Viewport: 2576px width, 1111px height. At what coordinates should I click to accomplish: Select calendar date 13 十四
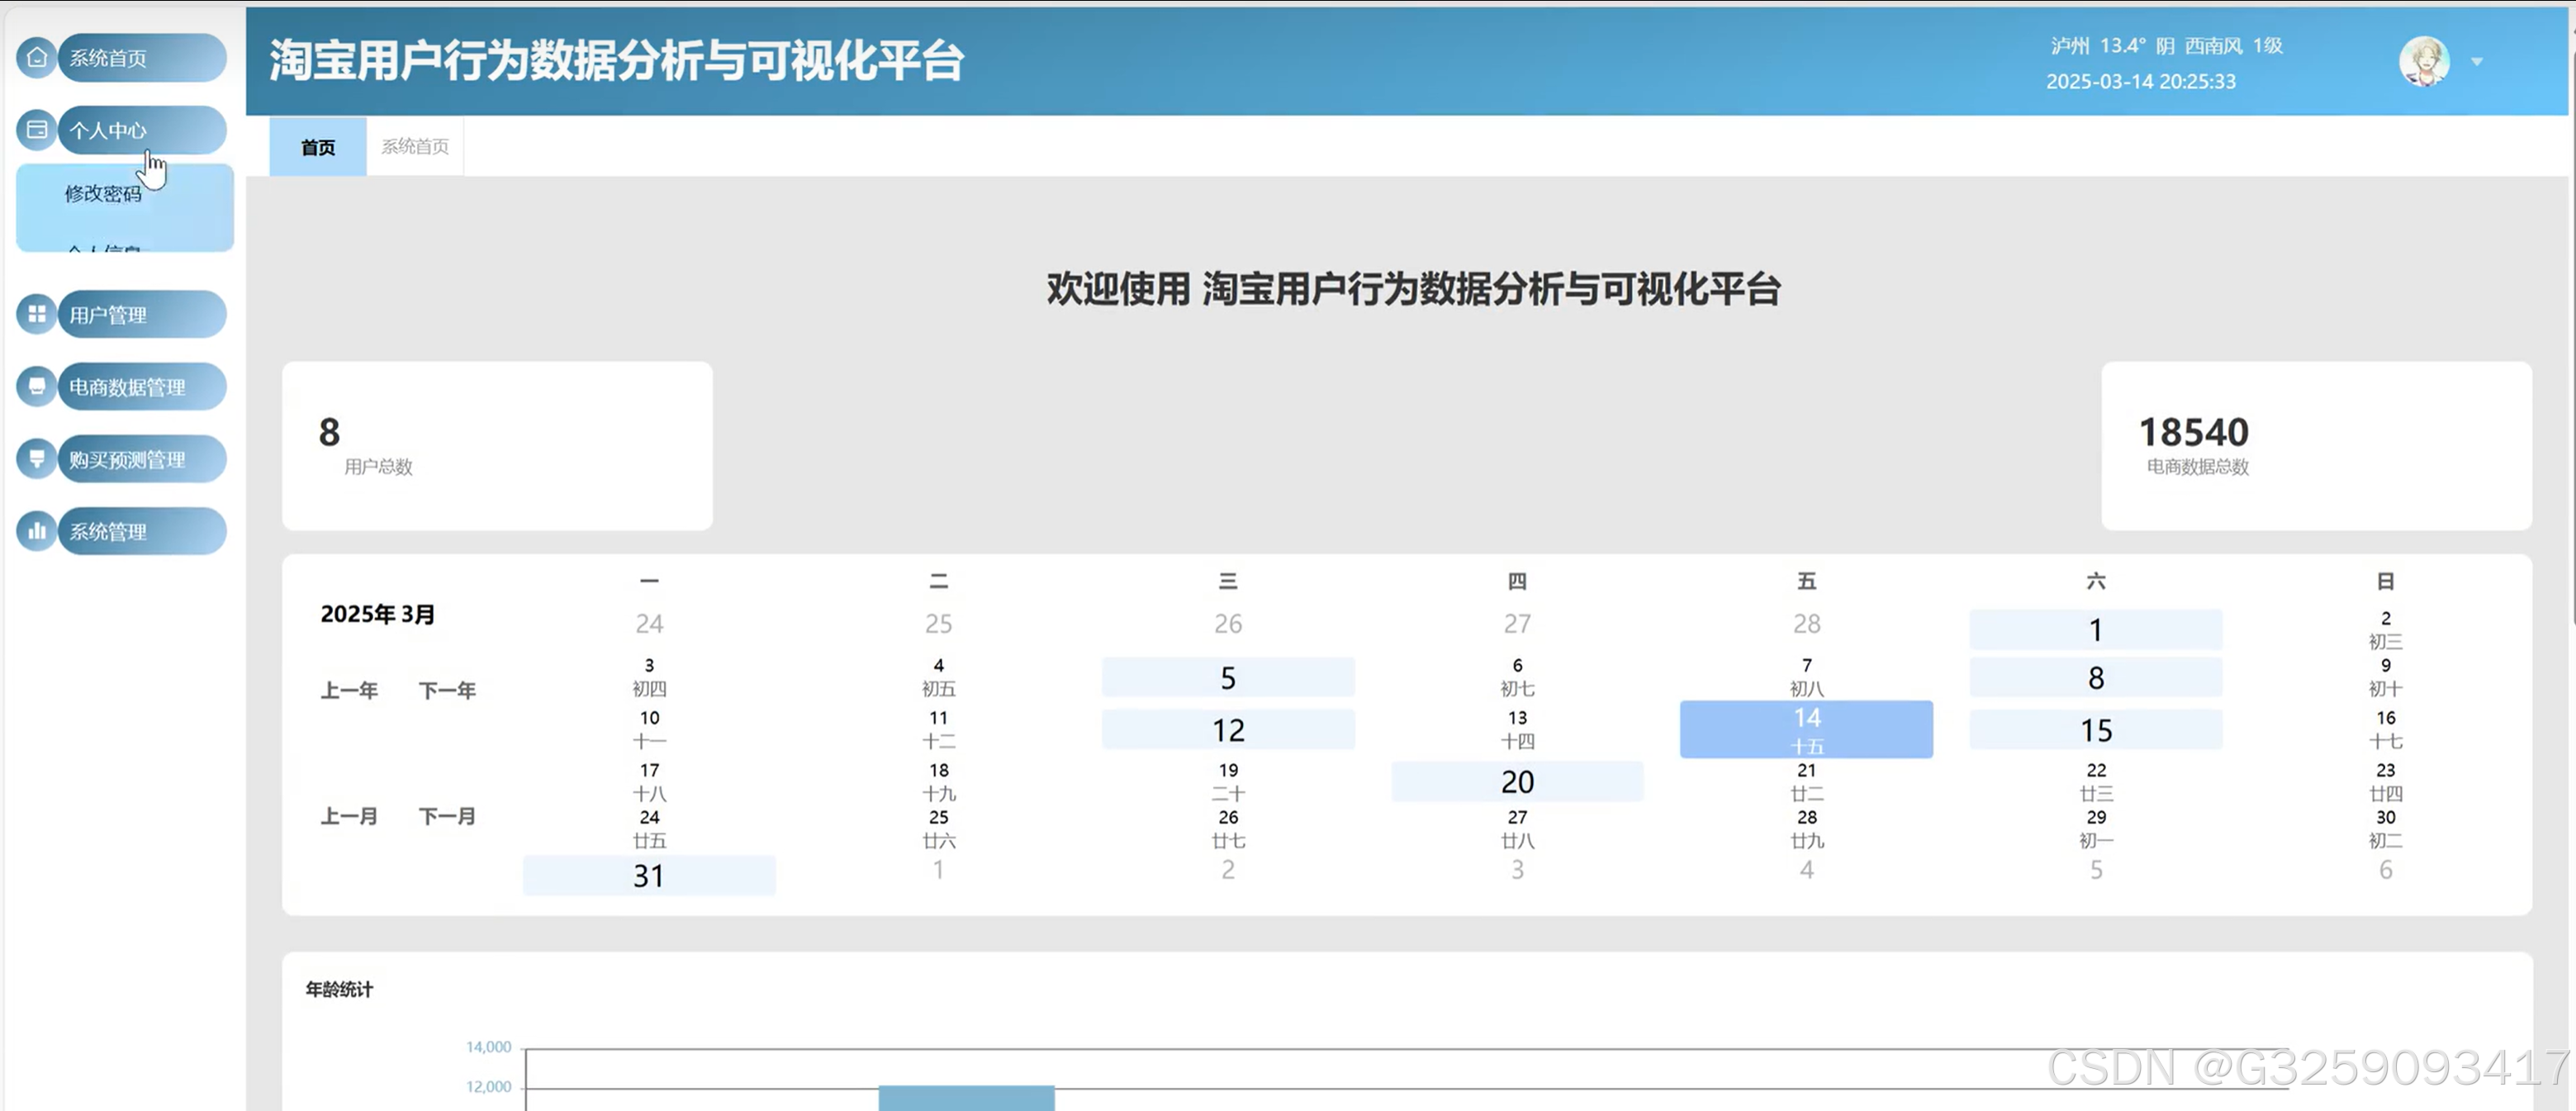1517,729
